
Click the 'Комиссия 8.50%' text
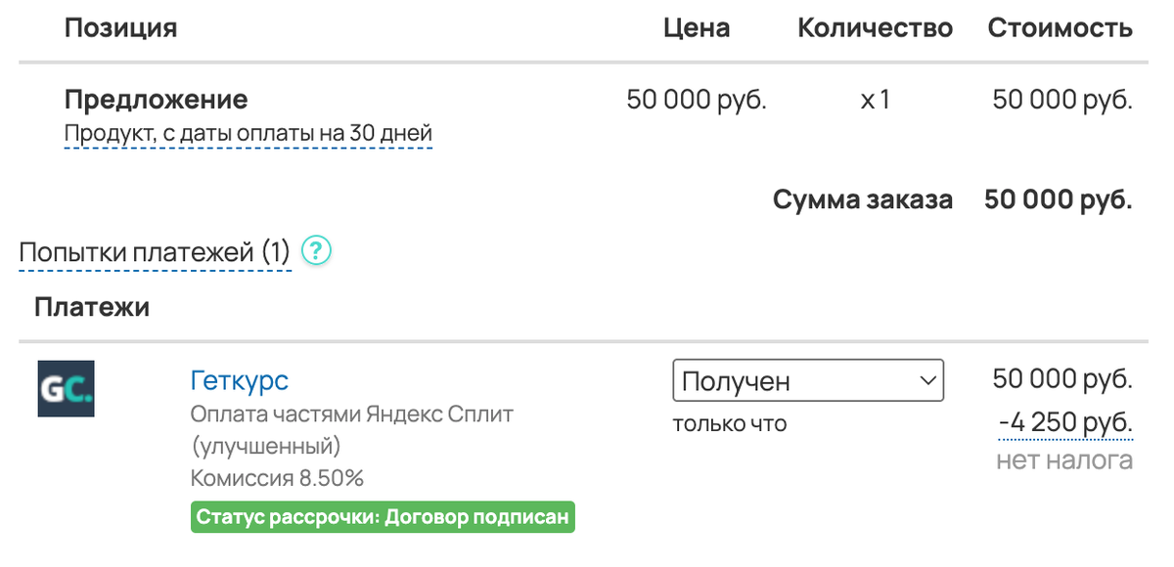pyautogui.click(x=277, y=477)
